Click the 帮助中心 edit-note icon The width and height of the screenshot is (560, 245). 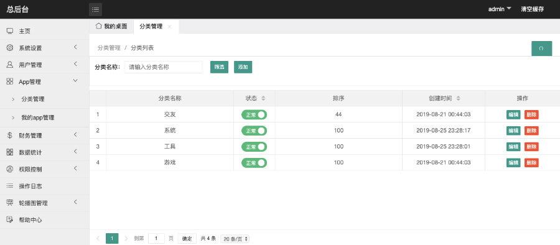[10, 220]
